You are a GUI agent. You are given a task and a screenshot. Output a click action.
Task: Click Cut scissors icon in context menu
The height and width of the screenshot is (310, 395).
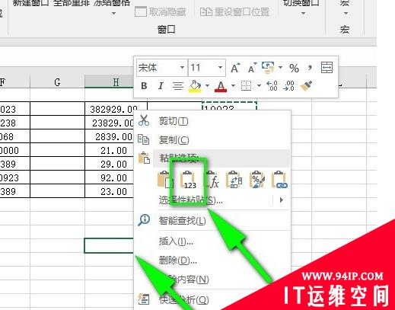pyautogui.click(x=144, y=120)
